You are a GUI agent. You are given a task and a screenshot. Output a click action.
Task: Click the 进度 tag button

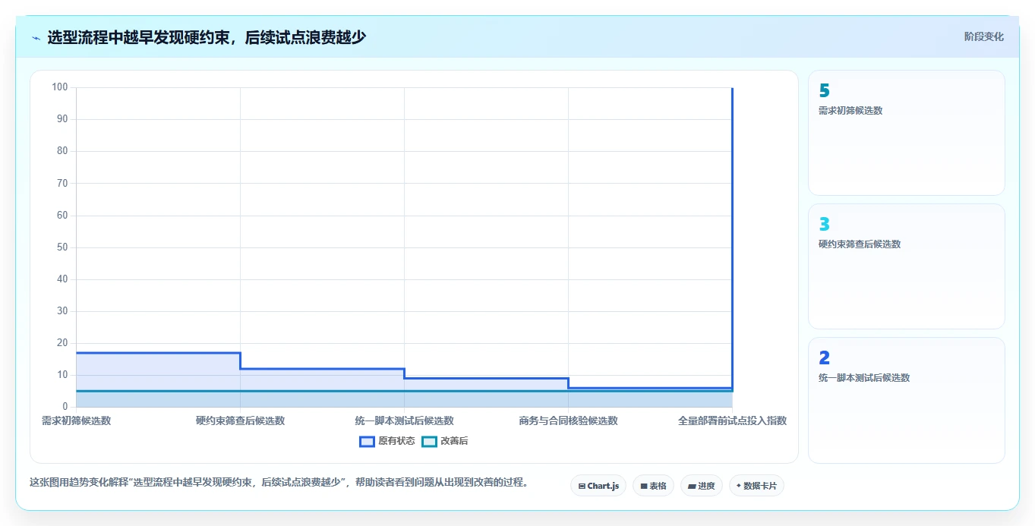pyautogui.click(x=702, y=486)
